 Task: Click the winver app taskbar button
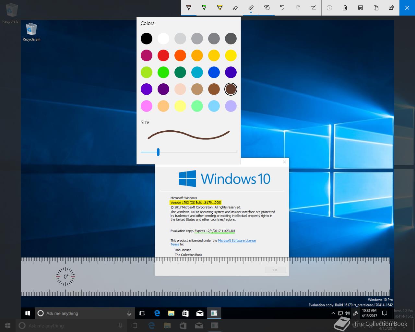[x=214, y=313]
